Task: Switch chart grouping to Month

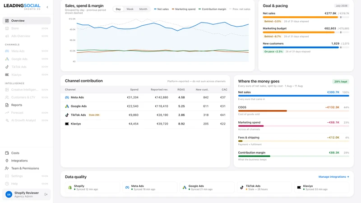Action: [x=143, y=9]
